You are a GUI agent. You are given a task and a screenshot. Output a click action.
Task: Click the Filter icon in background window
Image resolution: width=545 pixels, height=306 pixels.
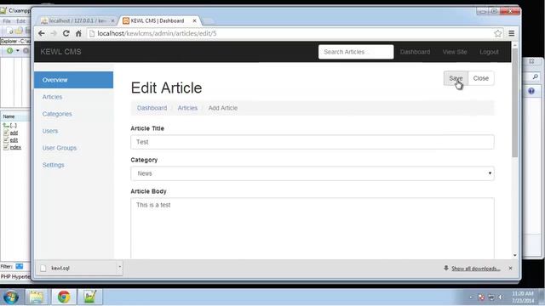coord(19,266)
